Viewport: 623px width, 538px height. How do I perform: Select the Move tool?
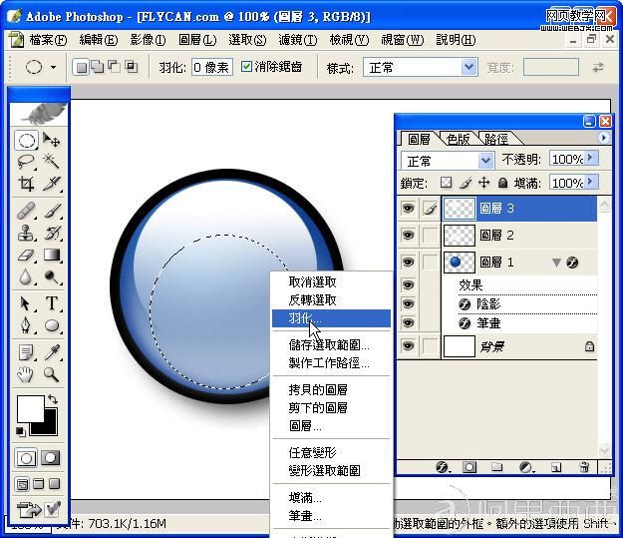(x=52, y=140)
